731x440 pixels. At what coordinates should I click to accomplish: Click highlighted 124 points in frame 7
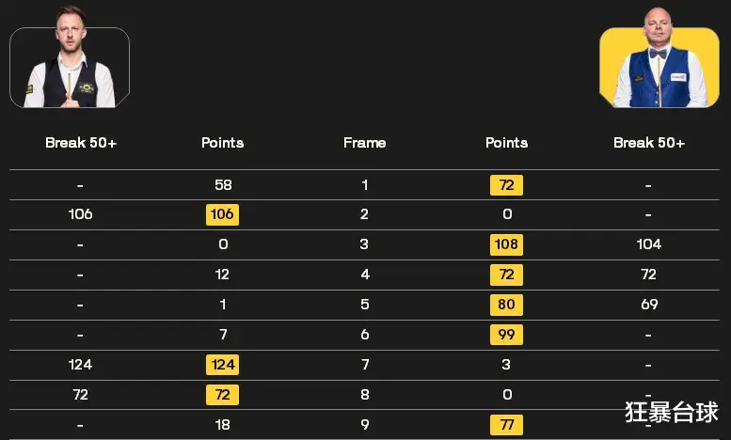222,365
